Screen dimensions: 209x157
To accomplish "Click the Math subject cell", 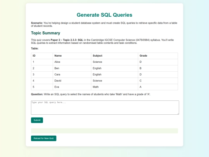I will (x=115, y=87).
